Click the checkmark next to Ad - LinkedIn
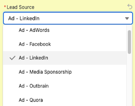 (12, 58)
